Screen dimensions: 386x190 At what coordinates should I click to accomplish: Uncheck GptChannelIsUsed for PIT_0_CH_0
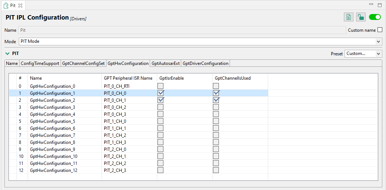216,93
